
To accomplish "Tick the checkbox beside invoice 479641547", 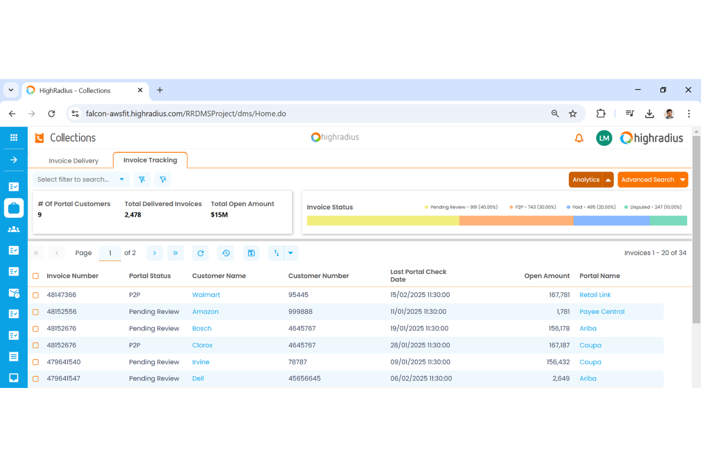I will 36,379.
